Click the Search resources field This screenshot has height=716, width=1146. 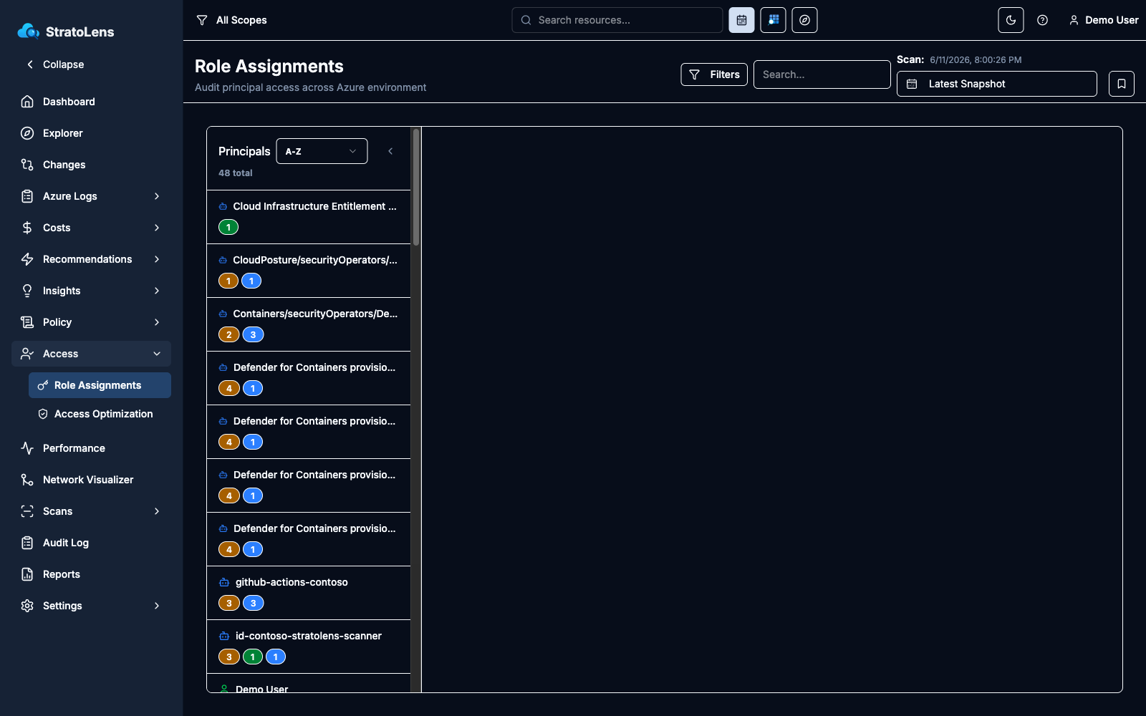pyautogui.click(x=617, y=20)
